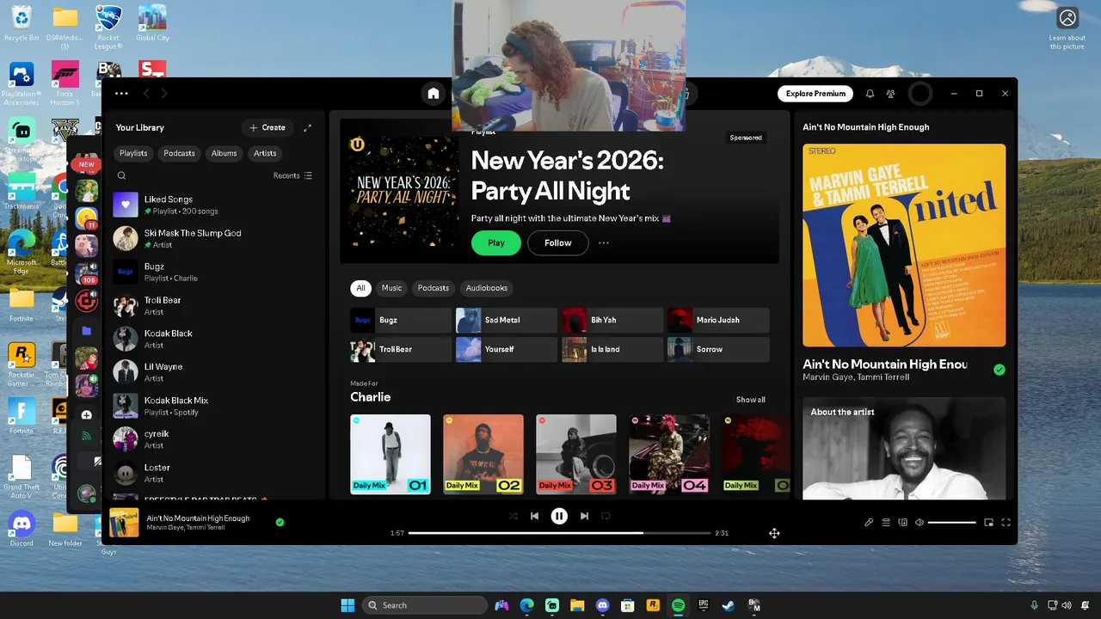Search in Your Library magnifier icon
This screenshot has width=1101, height=619.
tap(121, 175)
